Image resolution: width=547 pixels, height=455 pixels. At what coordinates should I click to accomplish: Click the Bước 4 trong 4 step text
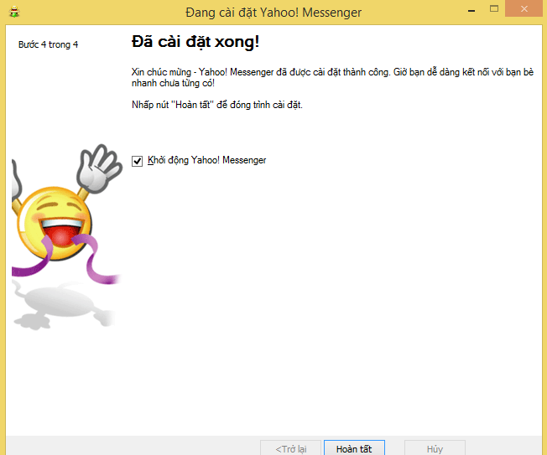point(48,44)
